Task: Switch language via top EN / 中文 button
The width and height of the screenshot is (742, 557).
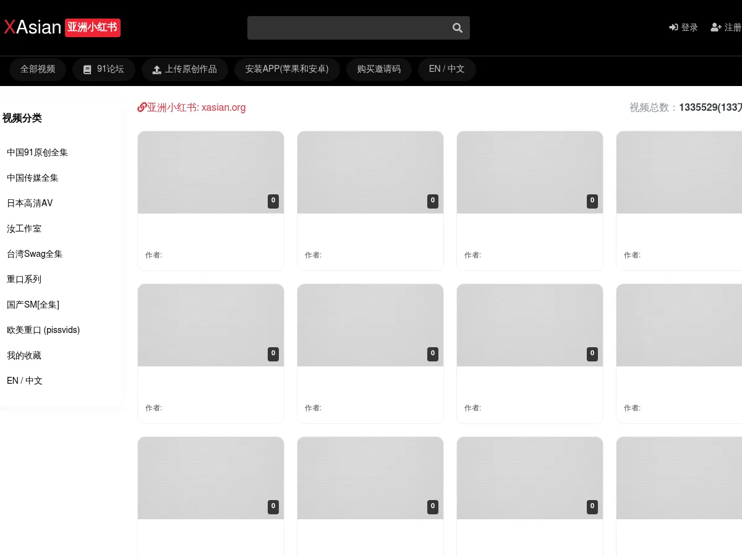Action: point(446,69)
